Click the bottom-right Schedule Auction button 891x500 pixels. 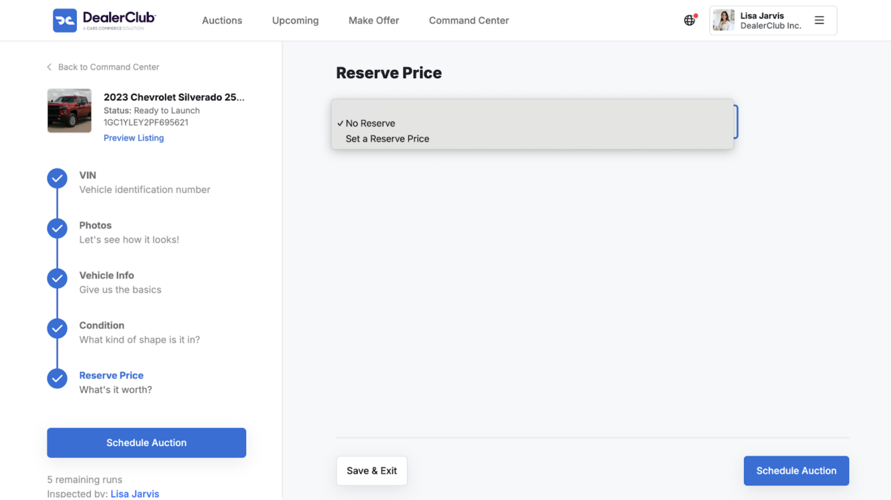(x=796, y=470)
